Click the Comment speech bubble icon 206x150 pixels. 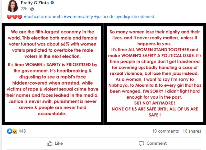(x=141, y=143)
